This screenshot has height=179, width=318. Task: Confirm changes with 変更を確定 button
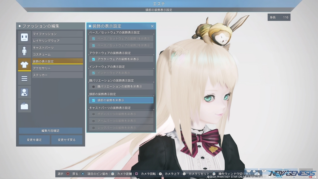[x=34, y=140]
